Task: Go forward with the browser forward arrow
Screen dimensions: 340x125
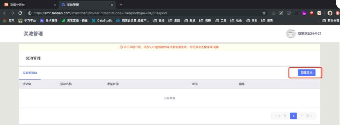Action: 13,13
